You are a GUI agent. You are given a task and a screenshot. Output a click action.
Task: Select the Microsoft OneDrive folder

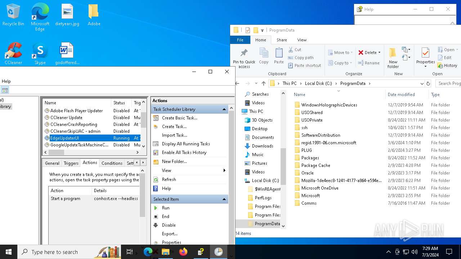click(320, 188)
